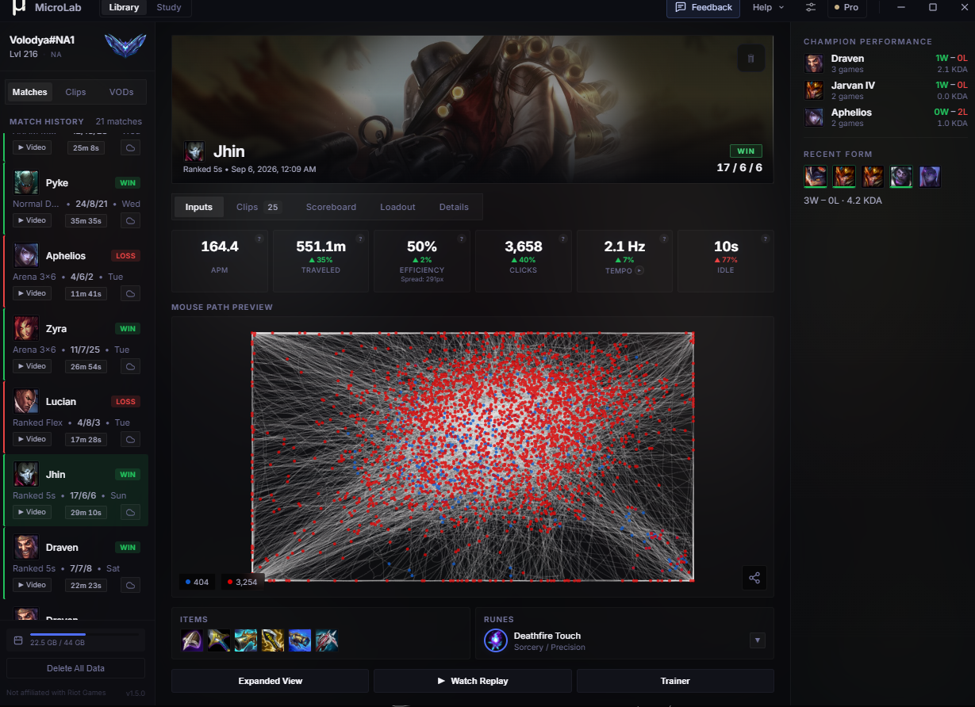Click Watch Replay button
975x707 pixels.
pyautogui.click(x=473, y=681)
